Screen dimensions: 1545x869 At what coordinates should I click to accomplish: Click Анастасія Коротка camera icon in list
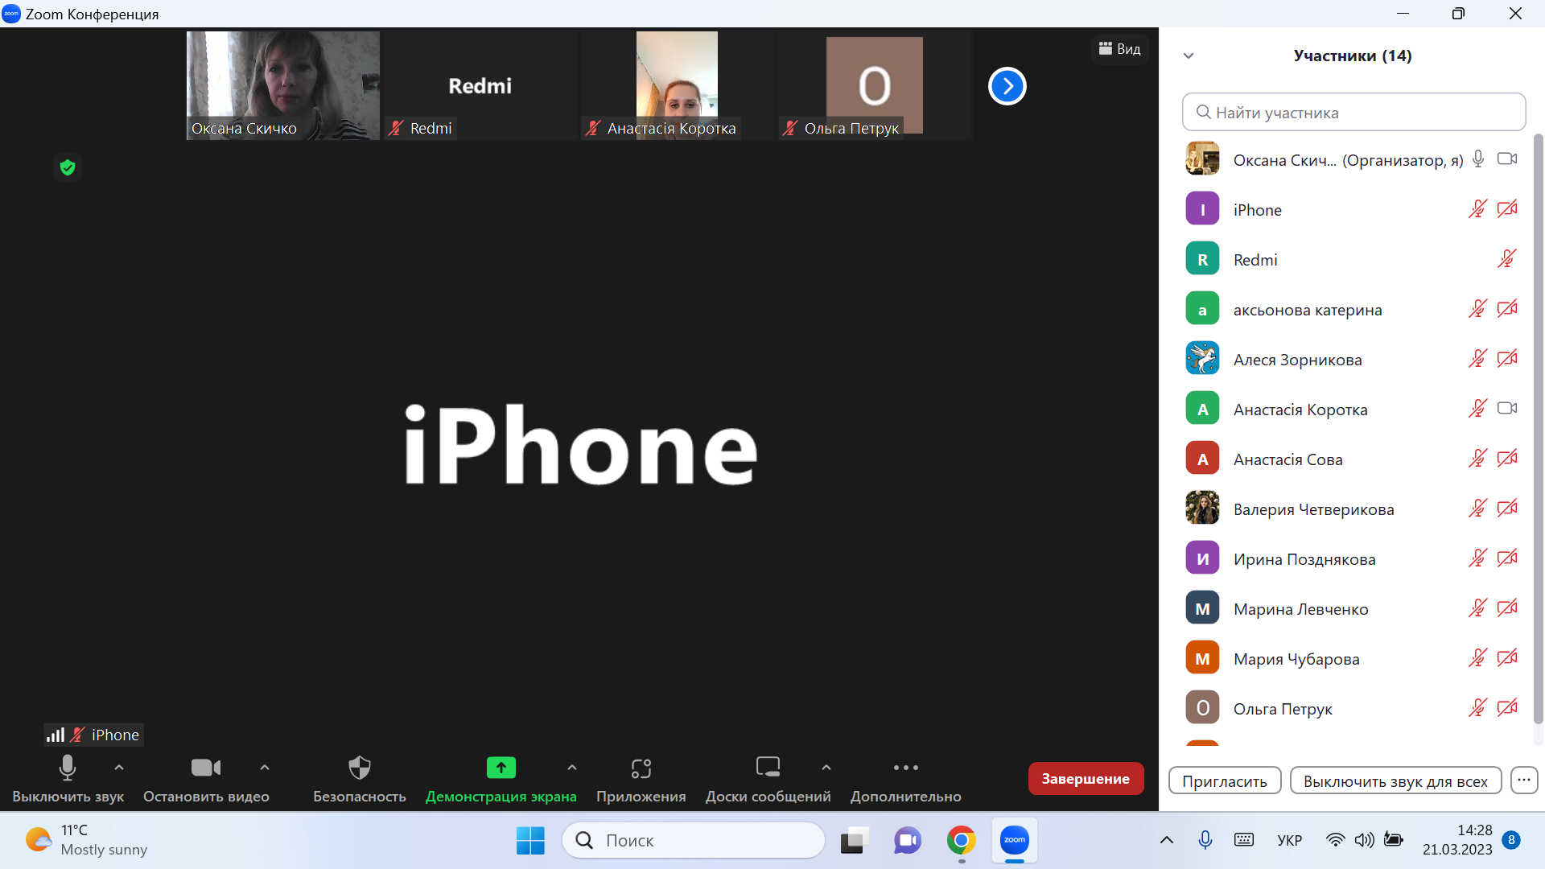click(x=1507, y=408)
